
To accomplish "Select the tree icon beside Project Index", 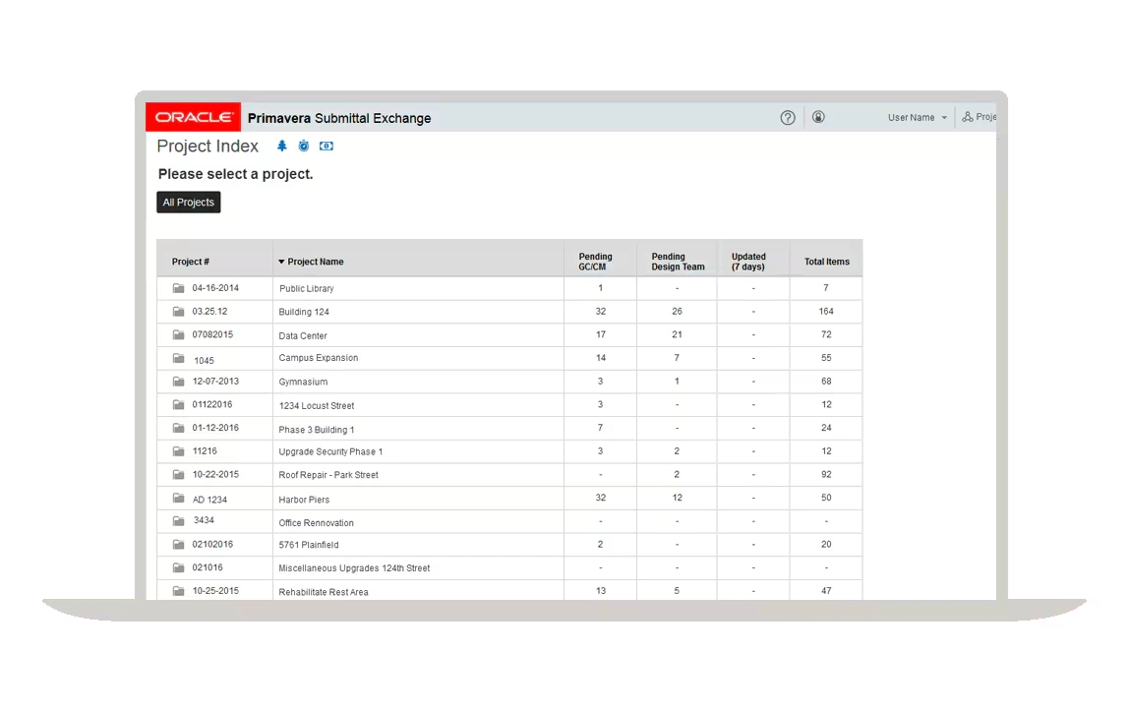I will click(281, 146).
